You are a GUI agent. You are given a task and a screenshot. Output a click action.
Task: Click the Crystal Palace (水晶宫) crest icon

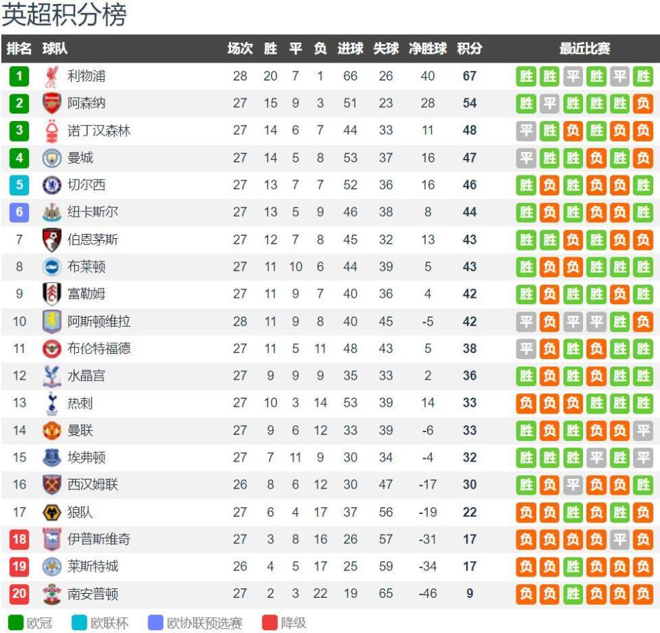coord(52,376)
